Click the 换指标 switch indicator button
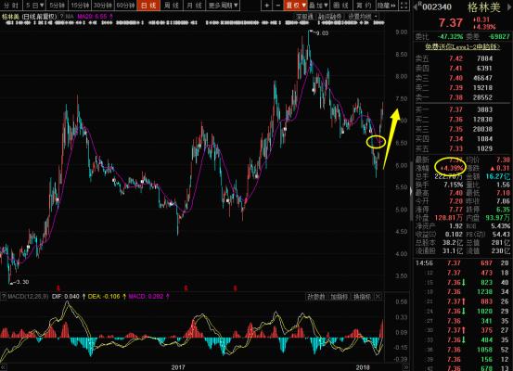513x371 pixels. [x=362, y=297]
